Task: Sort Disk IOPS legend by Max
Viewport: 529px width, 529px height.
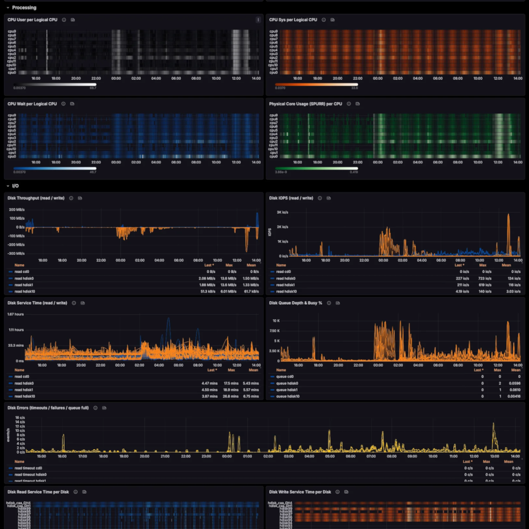Action: coord(483,265)
